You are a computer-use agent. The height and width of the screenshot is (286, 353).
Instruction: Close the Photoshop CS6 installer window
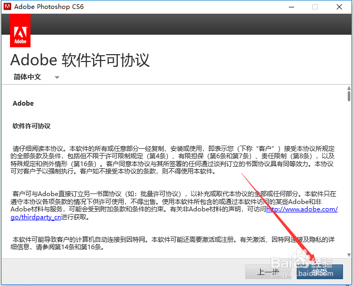pos(339,7)
